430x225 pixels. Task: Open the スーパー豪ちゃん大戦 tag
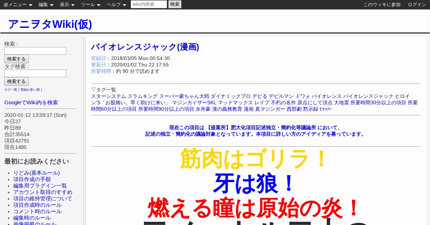click(x=184, y=96)
